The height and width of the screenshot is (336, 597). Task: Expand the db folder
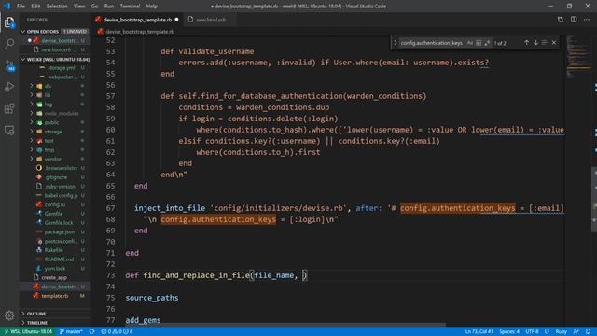point(55,86)
